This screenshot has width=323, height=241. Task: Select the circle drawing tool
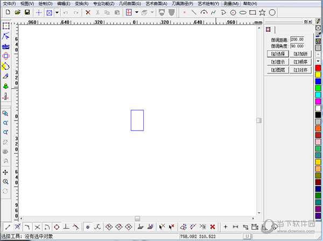233,12
